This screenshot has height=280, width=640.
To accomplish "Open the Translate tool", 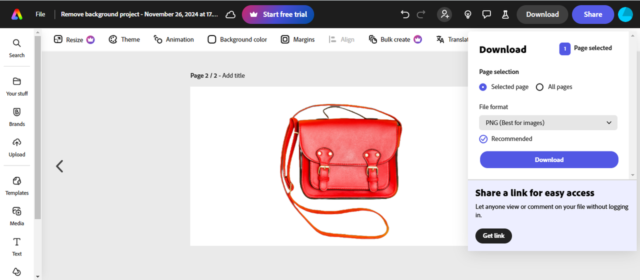I will (x=451, y=39).
